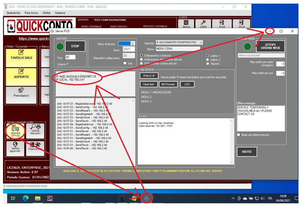Screen dimensions: 306x209
Task: Click the Anno 2021 field
Action: point(129,49)
